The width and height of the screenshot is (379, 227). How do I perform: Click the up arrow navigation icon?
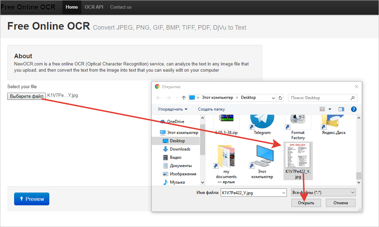point(184,98)
